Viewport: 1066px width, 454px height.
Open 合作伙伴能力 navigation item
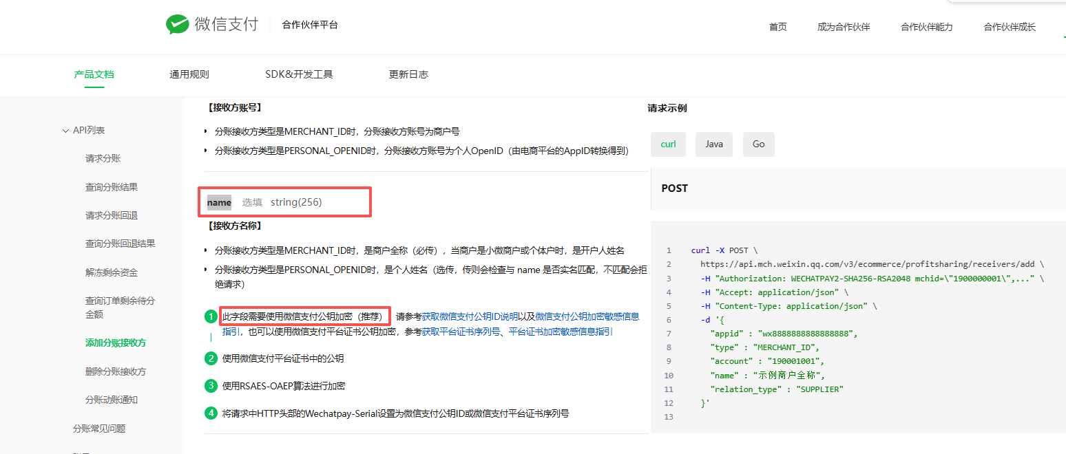pos(926,27)
